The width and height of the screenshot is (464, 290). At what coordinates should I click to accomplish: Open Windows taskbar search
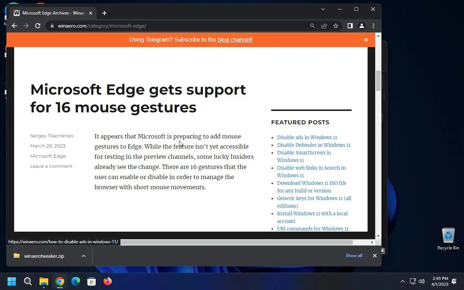point(28,281)
